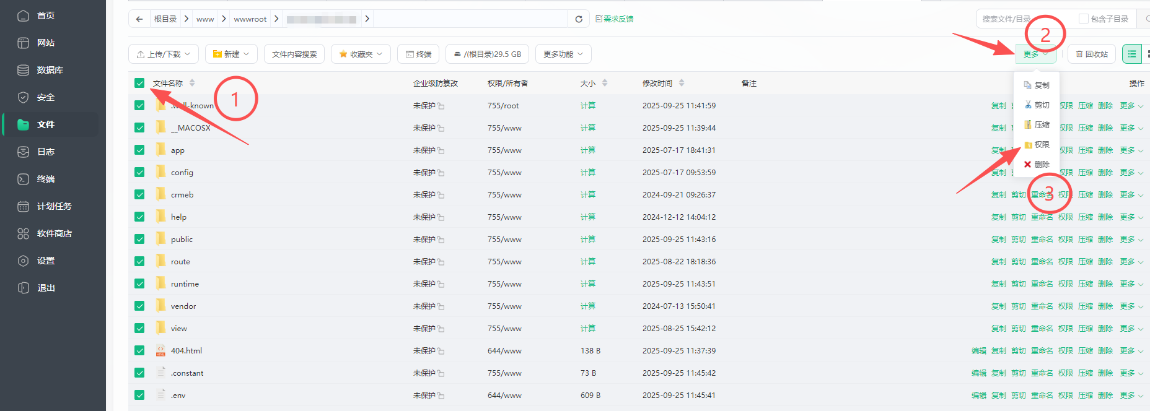Open the 终端 terminal toolbar button
Screen dimensions: 1150x411
(418, 54)
